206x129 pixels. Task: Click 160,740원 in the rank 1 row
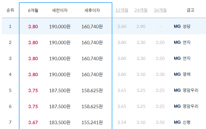pos(92,27)
